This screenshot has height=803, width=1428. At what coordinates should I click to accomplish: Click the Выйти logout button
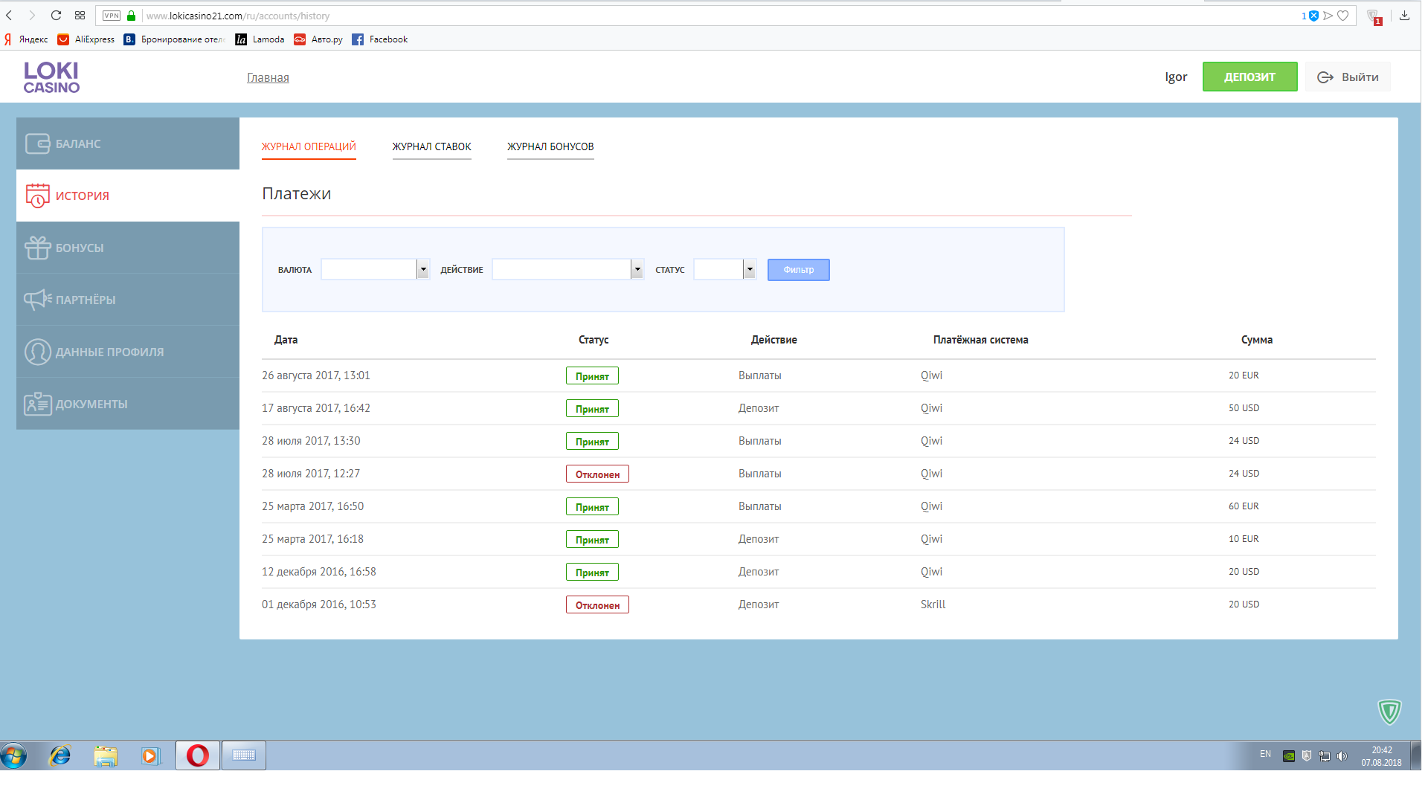1348,77
